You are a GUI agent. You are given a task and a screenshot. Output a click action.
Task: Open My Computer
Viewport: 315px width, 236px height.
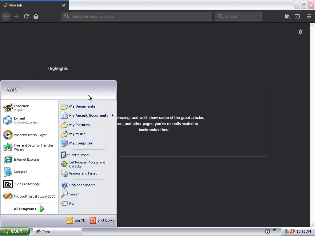(88, 143)
